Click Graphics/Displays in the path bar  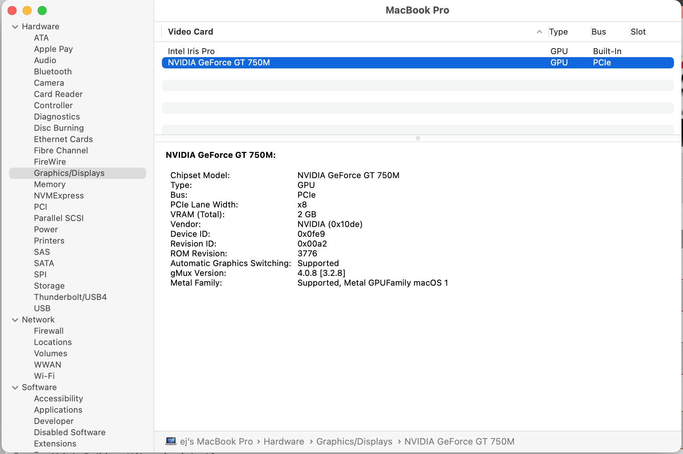[x=354, y=442]
